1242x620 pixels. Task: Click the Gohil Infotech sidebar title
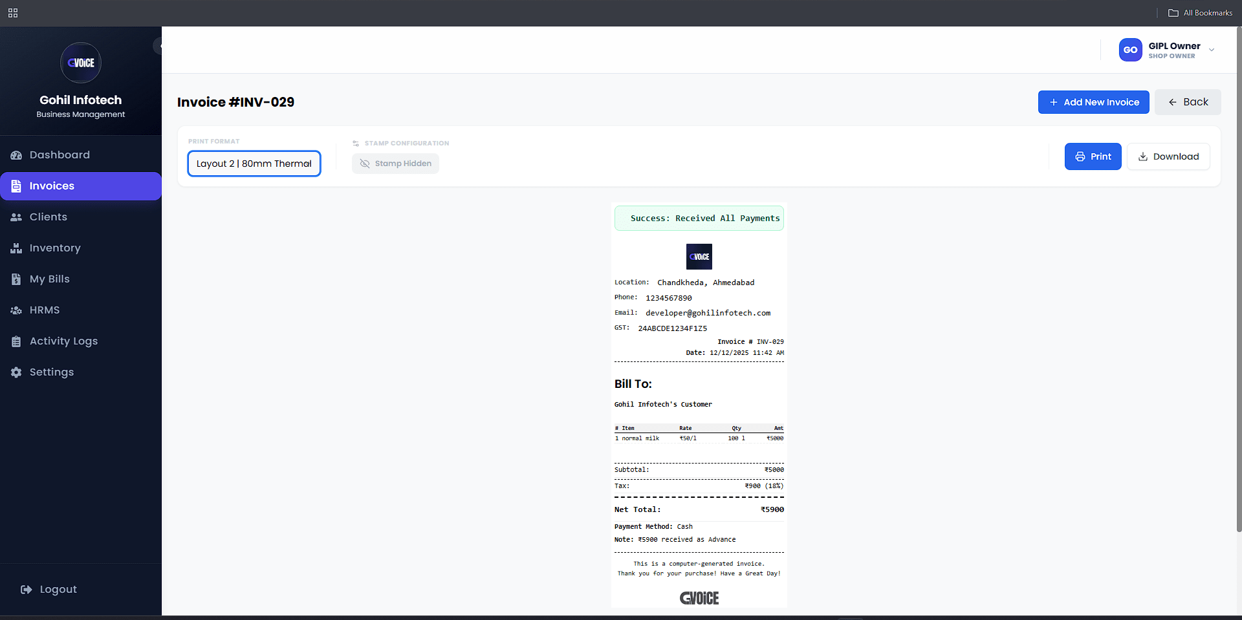click(81, 100)
